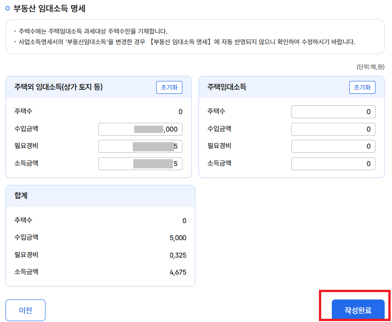Click the 합계 주택수 value 0
The height and width of the screenshot is (322, 392).
[x=184, y=221]
